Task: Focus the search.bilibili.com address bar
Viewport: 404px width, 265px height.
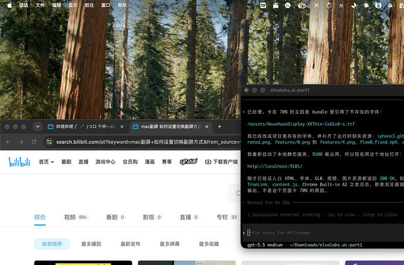Action: coord(148,142)
